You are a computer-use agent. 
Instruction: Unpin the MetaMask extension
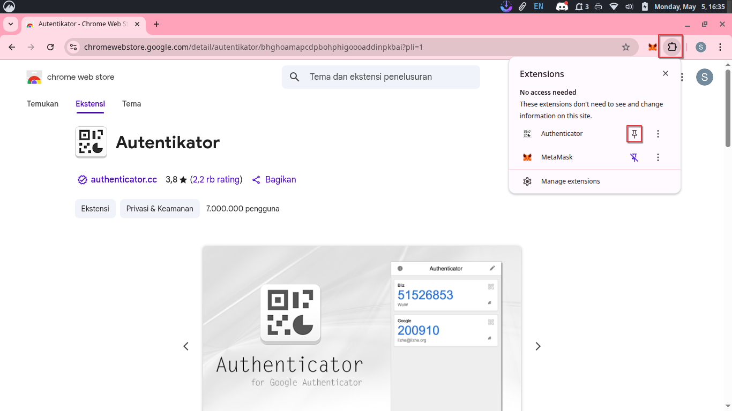click(634, 157)
